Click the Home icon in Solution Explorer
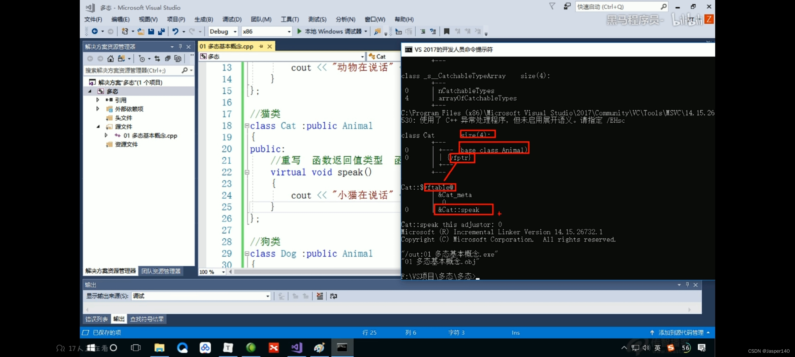The width and height of the screenshot is (795, 357). (x=110, y=59)
